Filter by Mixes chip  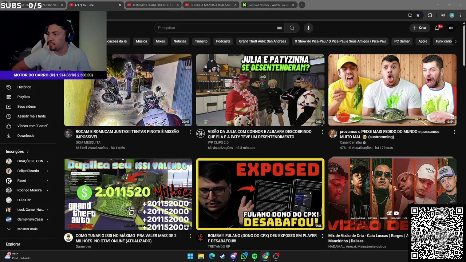[160, 41]
